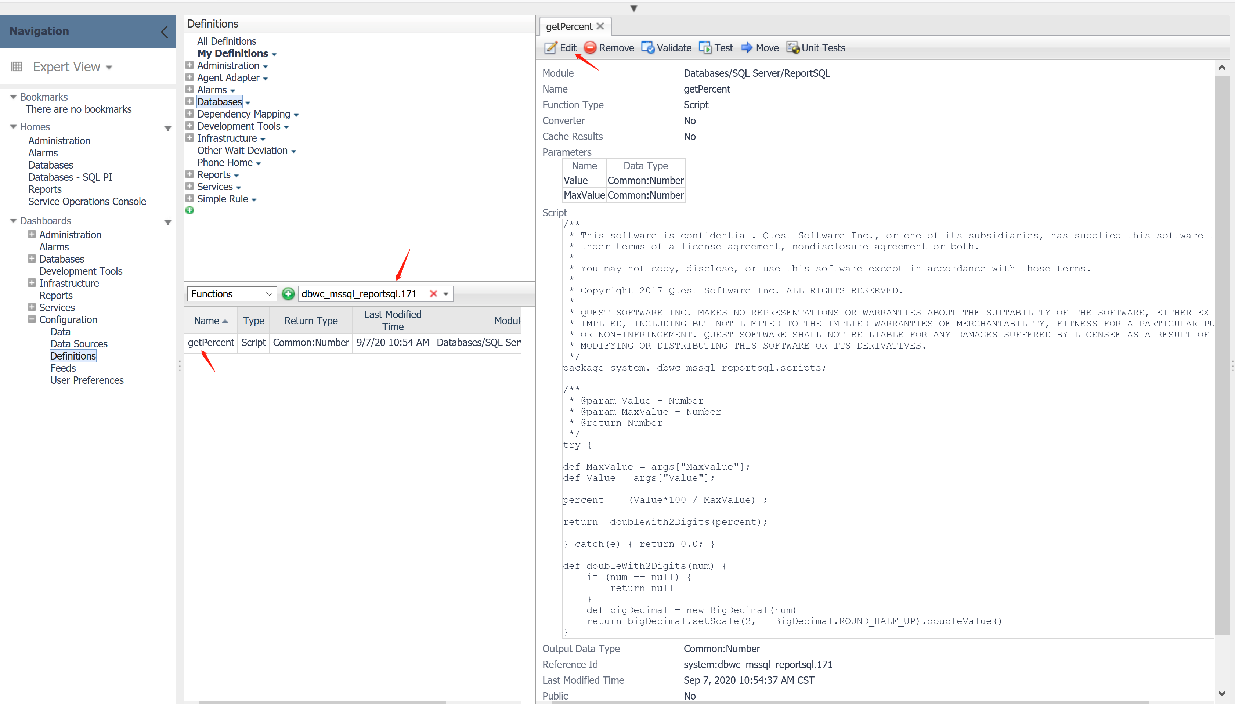Select the getPercent tab

click(569, 26)
